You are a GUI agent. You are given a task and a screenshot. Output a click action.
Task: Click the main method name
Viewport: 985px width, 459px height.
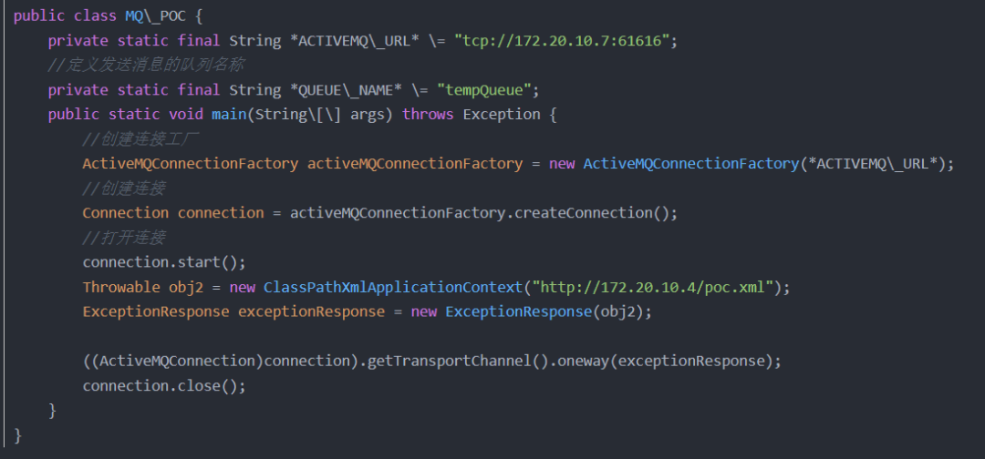229,114
